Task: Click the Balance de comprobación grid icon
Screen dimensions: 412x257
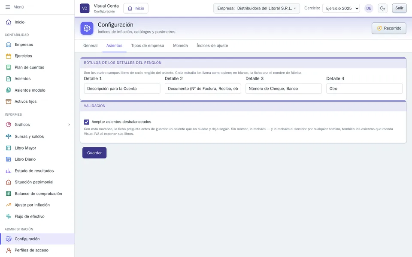Action: point(9,194)
